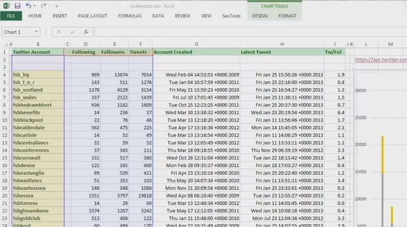Viewport: 407px width, 227px height.
Task: Click date Wed Feb 04 14:53:53 +0000 2009
Action: click(202, 75)
